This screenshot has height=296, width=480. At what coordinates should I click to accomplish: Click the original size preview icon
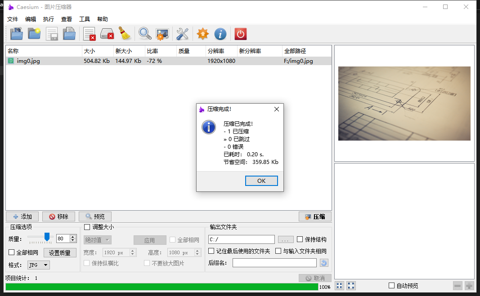coord(351,286)
